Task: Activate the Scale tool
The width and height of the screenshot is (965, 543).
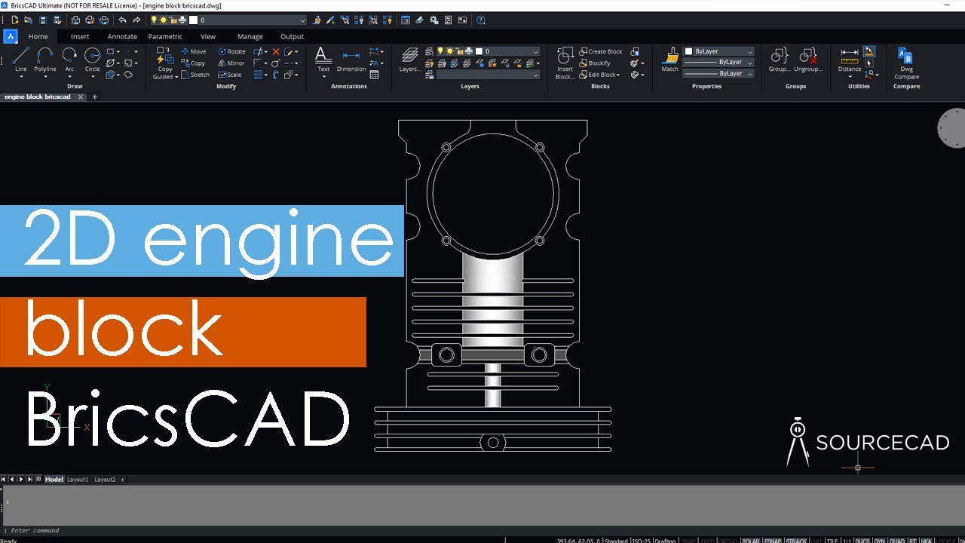Action: tap(230, 75)
